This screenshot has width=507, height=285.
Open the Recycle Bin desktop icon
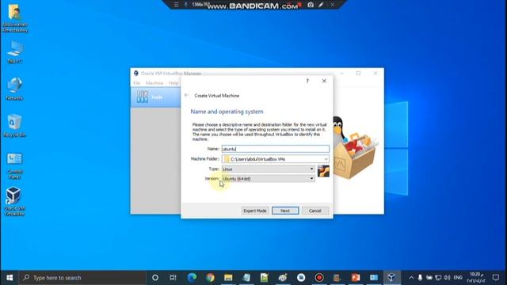(14, 125)
